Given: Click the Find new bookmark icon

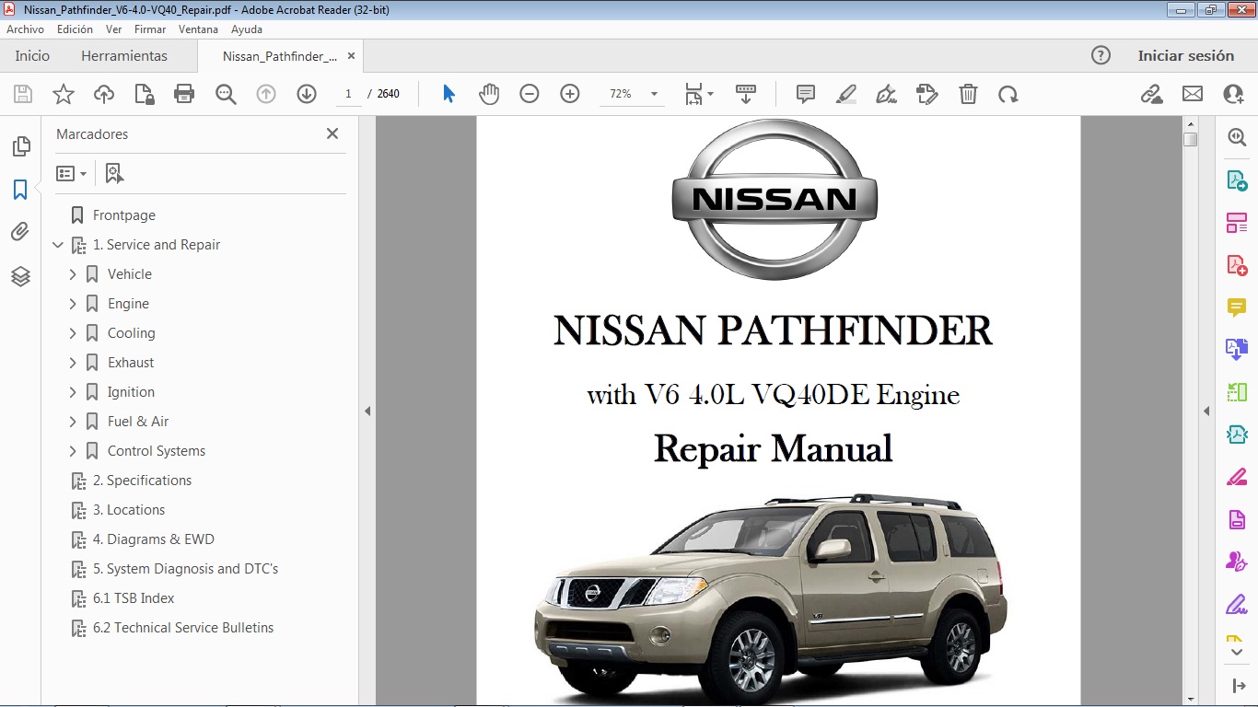Looking at the screenshot, I should (x=114, y=173).
